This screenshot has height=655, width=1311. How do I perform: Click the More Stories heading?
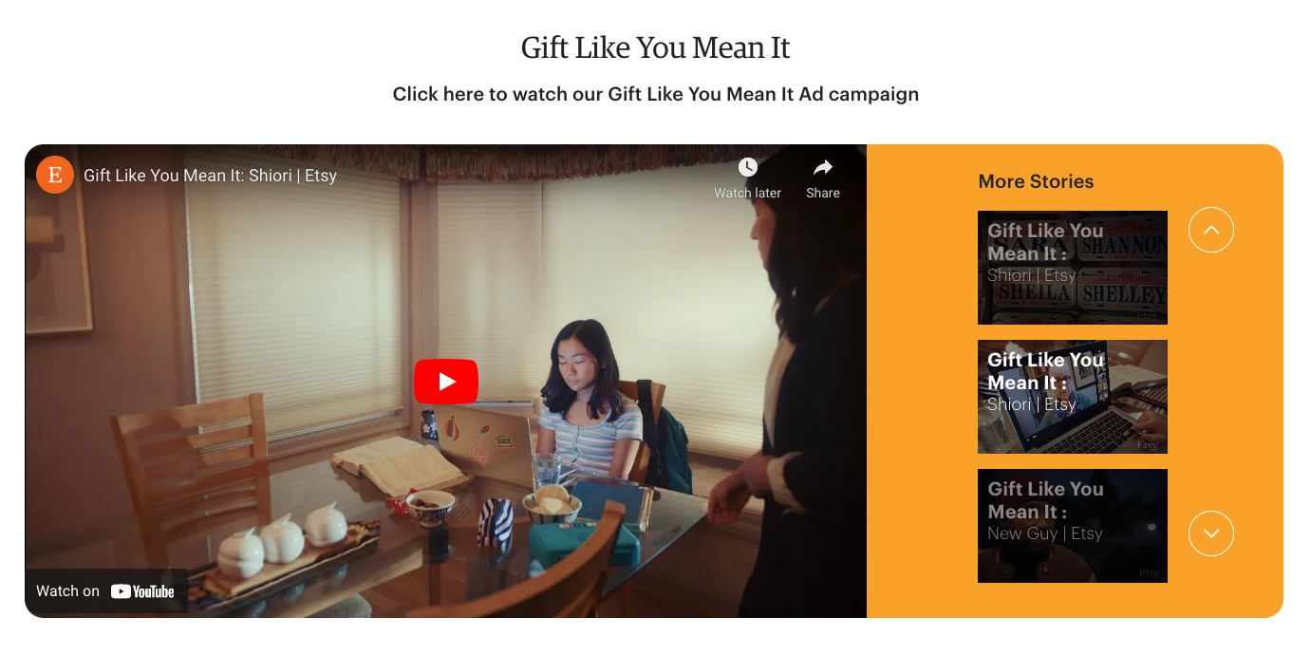click(1036, 181)
